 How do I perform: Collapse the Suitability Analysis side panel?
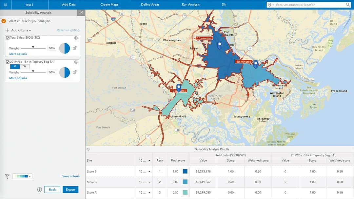click(x=81, y=13)
